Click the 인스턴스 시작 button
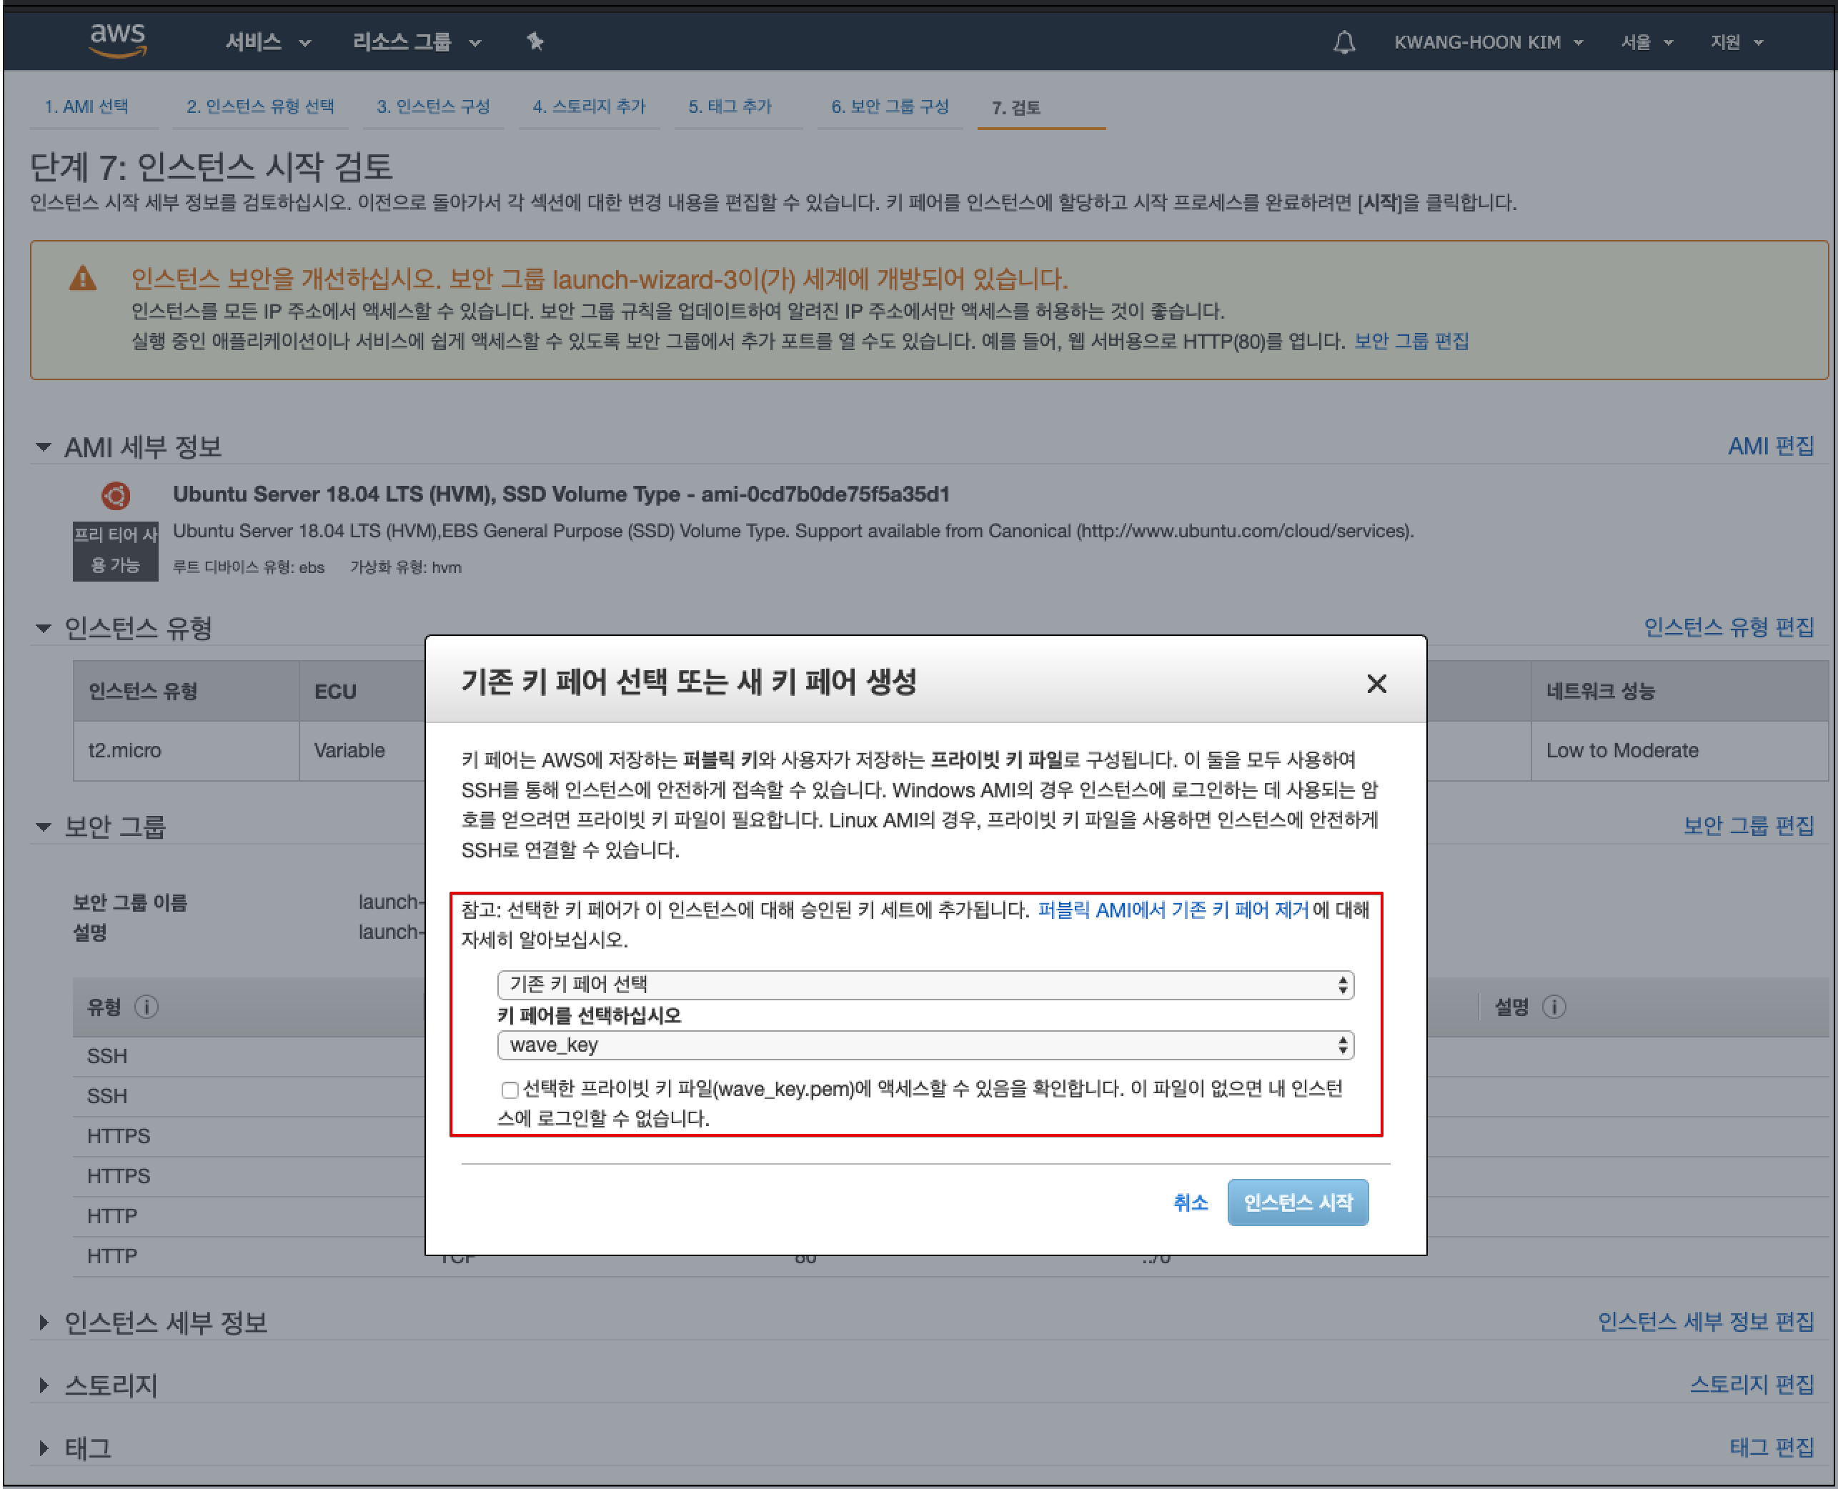Viewport: 1838px width, 1489px height. tap(1297, 1202)
